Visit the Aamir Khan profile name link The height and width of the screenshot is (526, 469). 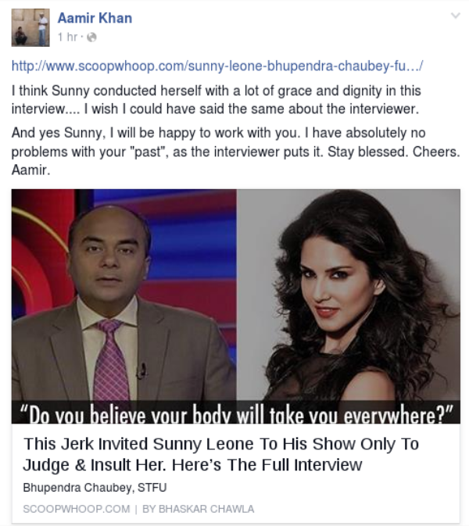coord(95,18)
